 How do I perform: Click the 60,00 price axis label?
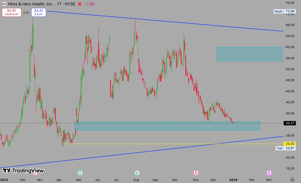tap(290, 47)
